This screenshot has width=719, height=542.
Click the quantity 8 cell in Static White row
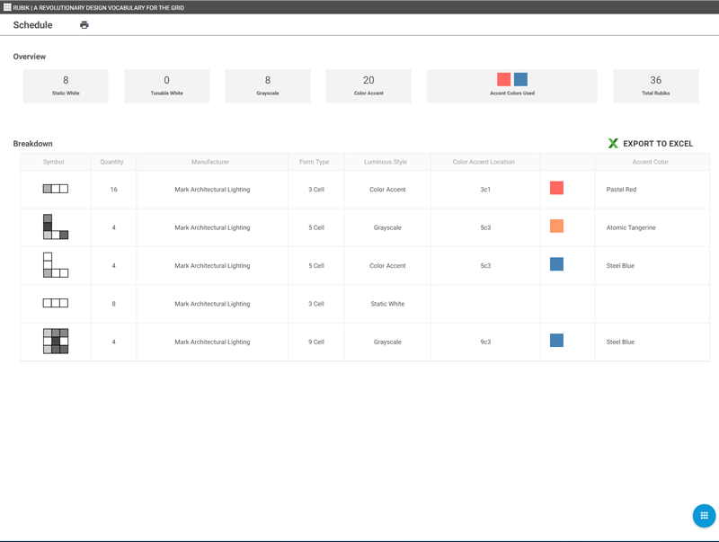[x=114, y=304]
